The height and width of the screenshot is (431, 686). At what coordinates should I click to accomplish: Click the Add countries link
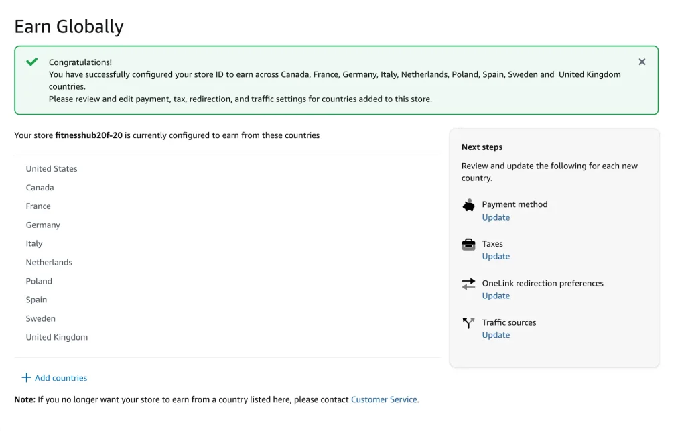(x=61, y=378)
